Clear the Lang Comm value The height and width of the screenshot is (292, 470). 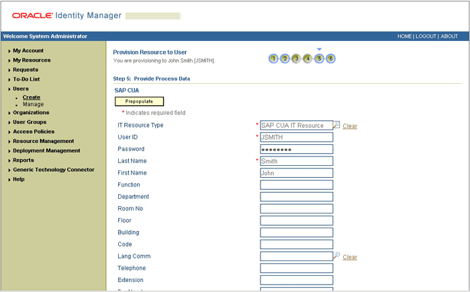350,257
